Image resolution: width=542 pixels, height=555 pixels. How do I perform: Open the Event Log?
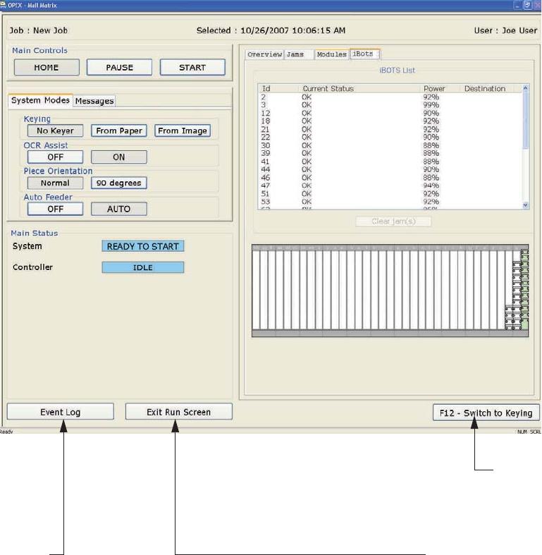point(61,412)
